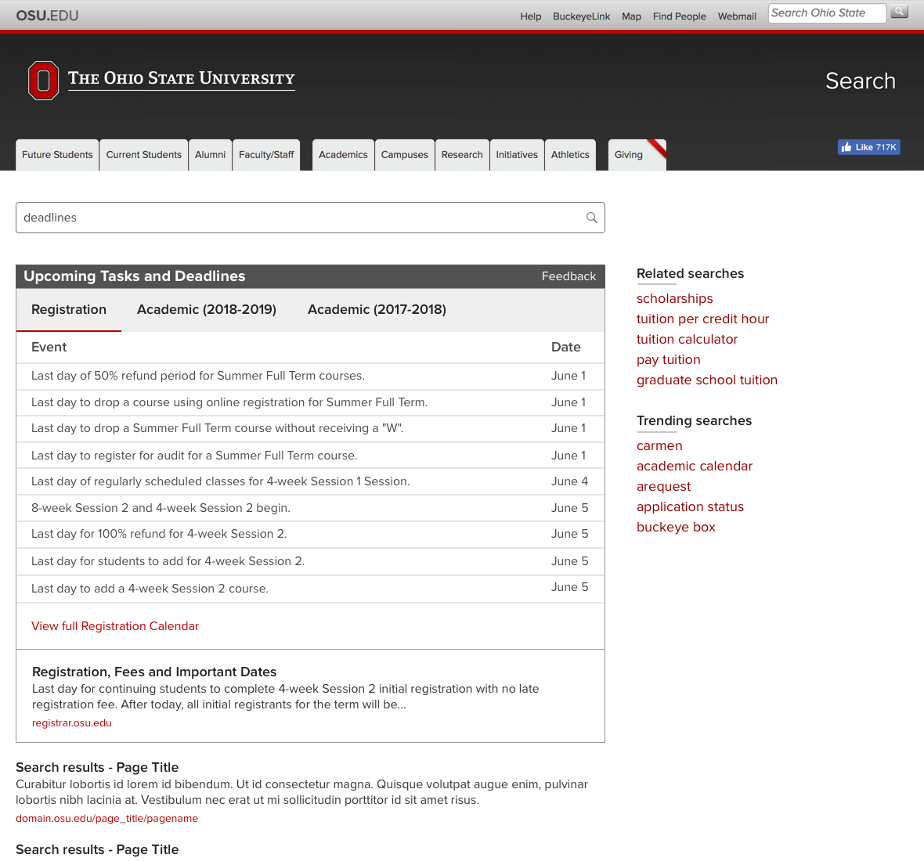This screenshot has width=924, height=861.
Task: Click the Ohio State block O logo
Action: point(43,81)
